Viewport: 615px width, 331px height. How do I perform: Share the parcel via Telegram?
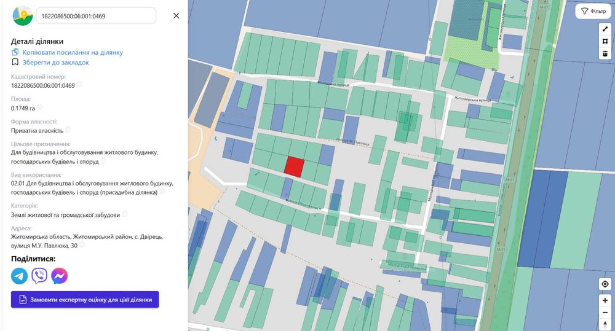click(19, 276)
